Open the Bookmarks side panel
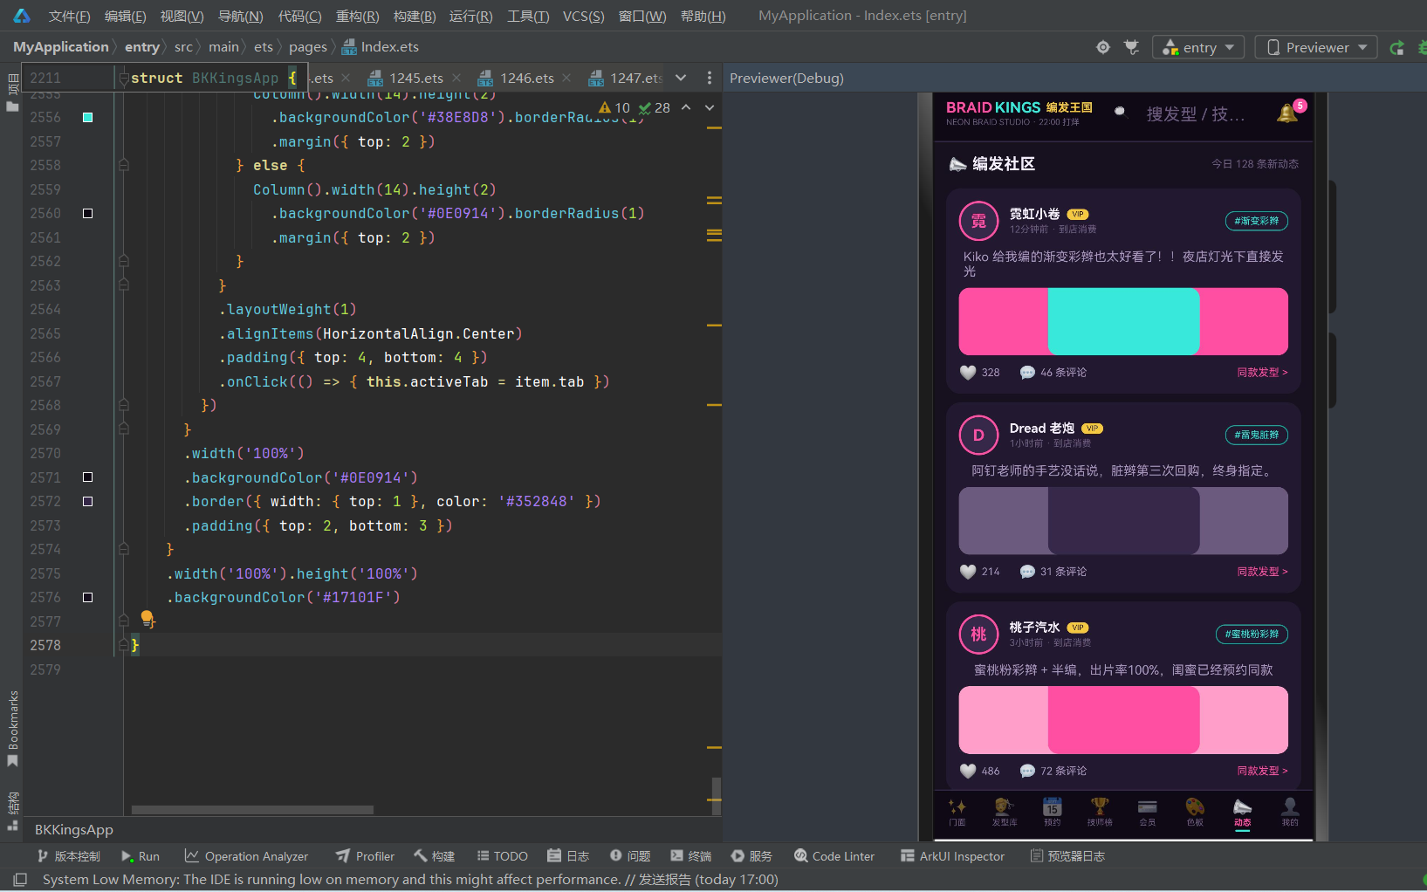Image resolution: width=1427 pixels, height=892 pixels. [x=12, y=729]
